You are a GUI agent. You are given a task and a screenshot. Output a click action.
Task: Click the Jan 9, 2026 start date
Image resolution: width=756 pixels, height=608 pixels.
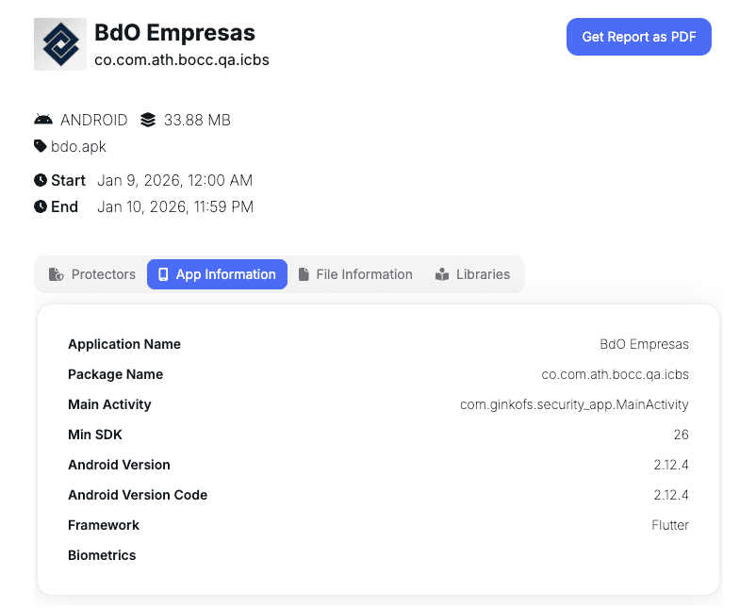[174, 180]
